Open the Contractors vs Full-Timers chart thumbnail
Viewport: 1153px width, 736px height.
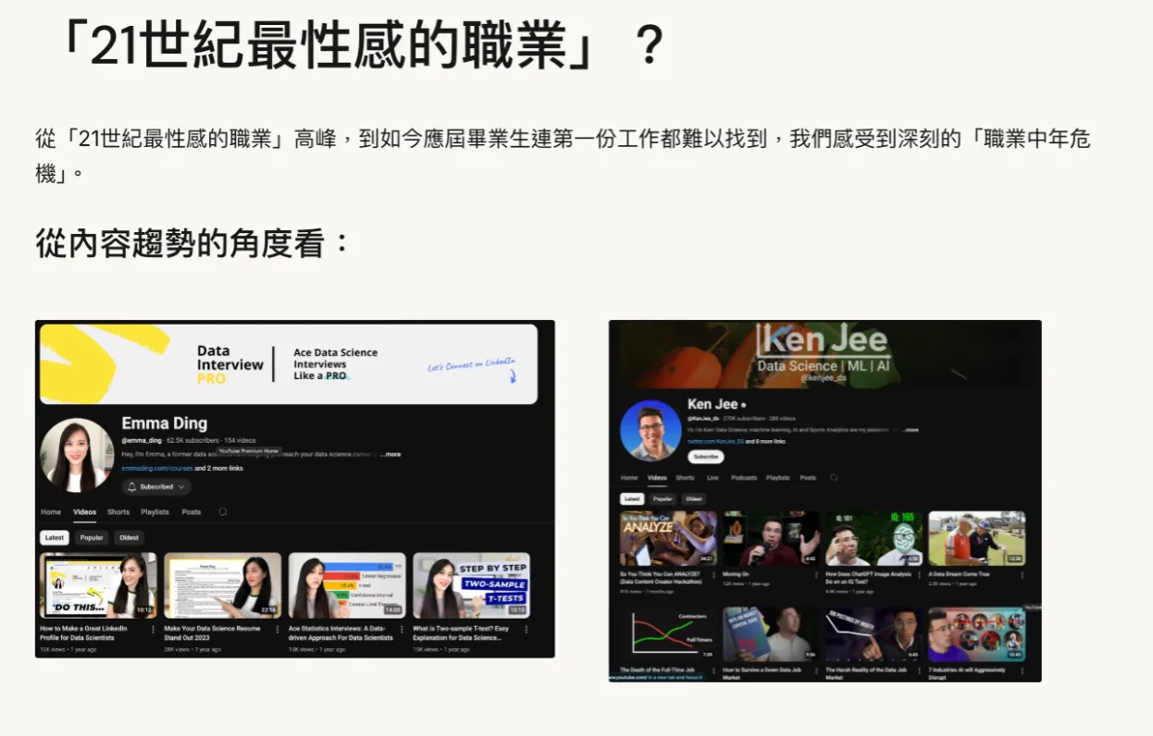pos(668,634)
